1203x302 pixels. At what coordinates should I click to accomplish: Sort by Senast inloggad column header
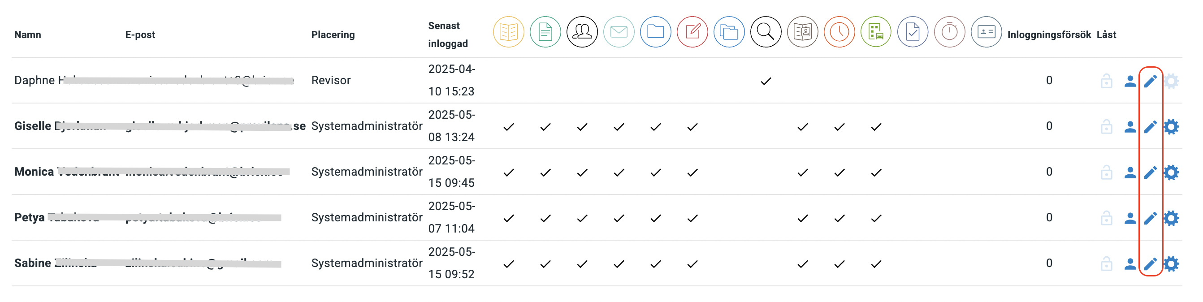448,35
